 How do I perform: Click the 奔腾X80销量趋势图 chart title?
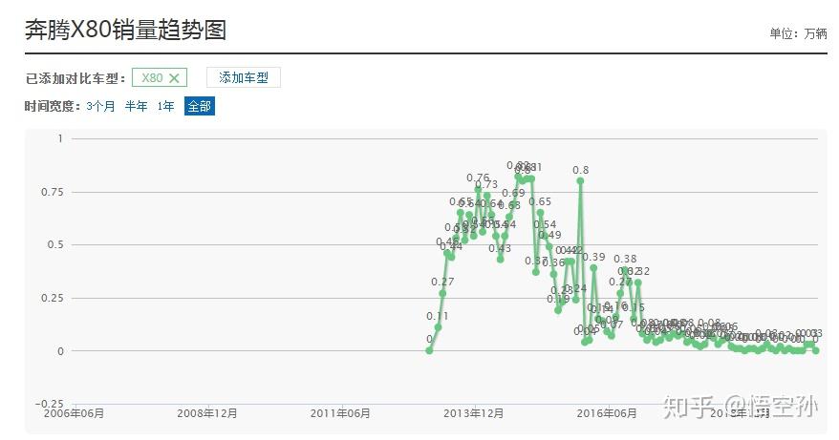(x=125, y=30)
